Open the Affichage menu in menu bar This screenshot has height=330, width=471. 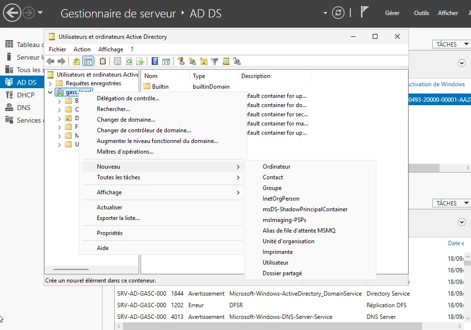[x=110, y=49]
